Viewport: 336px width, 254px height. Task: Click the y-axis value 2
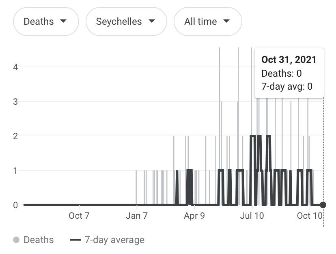pos(15,136)
